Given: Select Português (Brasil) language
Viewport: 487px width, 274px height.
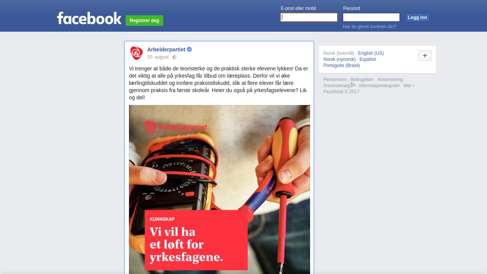Looking at the screenshot, I should click(x=342, y=65).
